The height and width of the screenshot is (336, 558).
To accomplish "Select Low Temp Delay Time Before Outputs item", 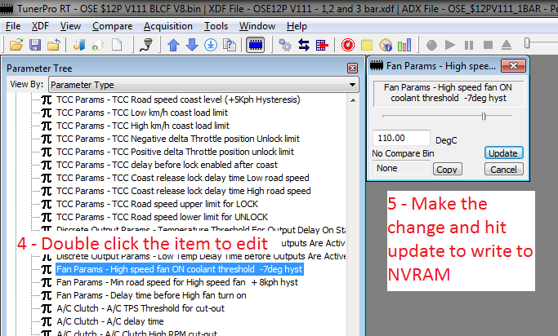I will tap(201, 256).
